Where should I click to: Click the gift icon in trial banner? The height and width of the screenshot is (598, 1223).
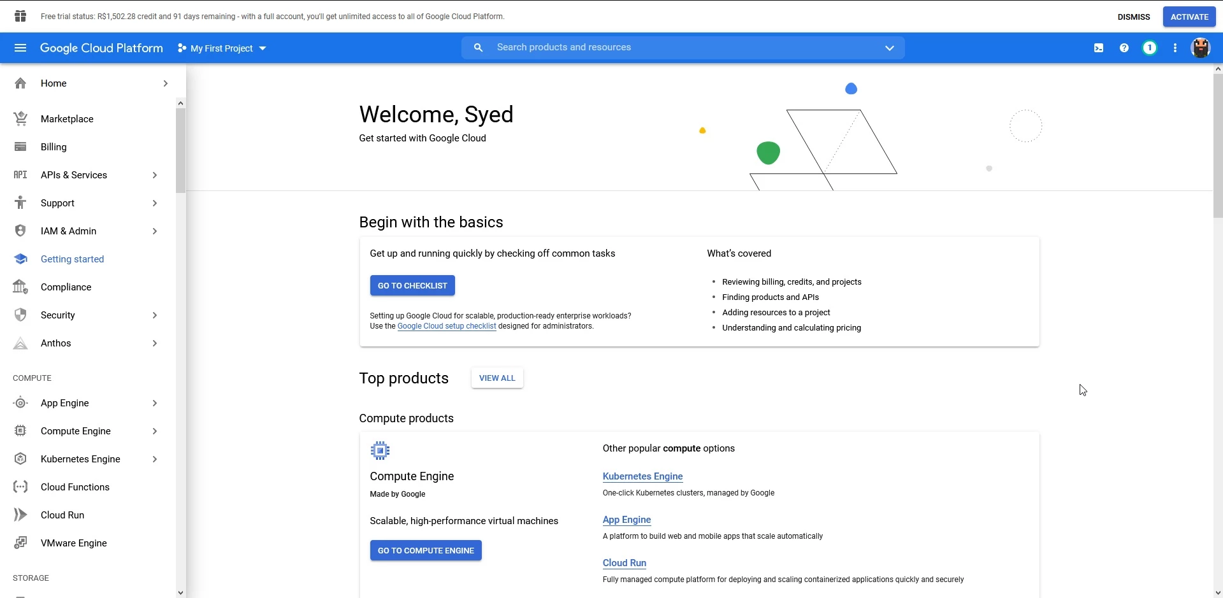pyautogui.click(x=20, y=17)
